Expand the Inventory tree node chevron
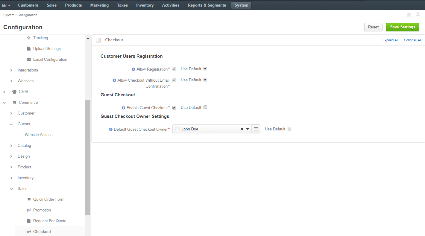This screenshot has height=236, width=425. pos(11,178)
